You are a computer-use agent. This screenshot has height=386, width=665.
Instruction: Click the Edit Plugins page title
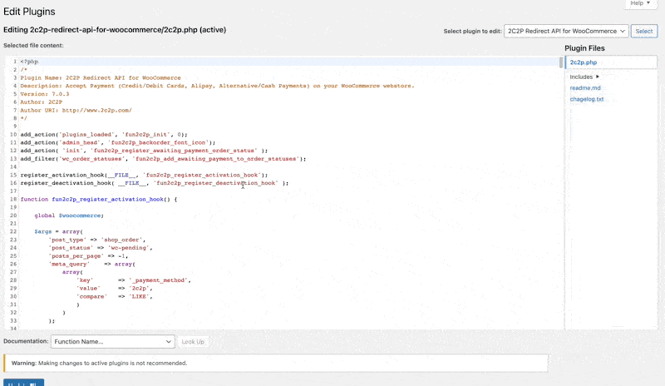pos(29,12)
